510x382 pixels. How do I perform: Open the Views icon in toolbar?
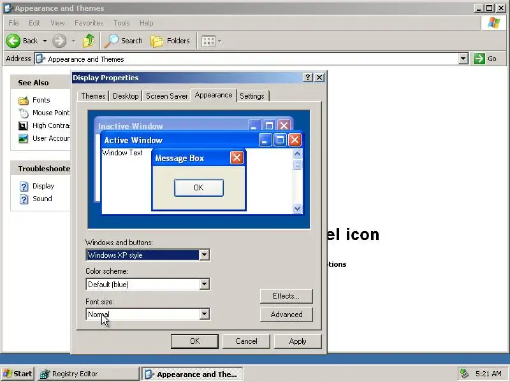208,41
